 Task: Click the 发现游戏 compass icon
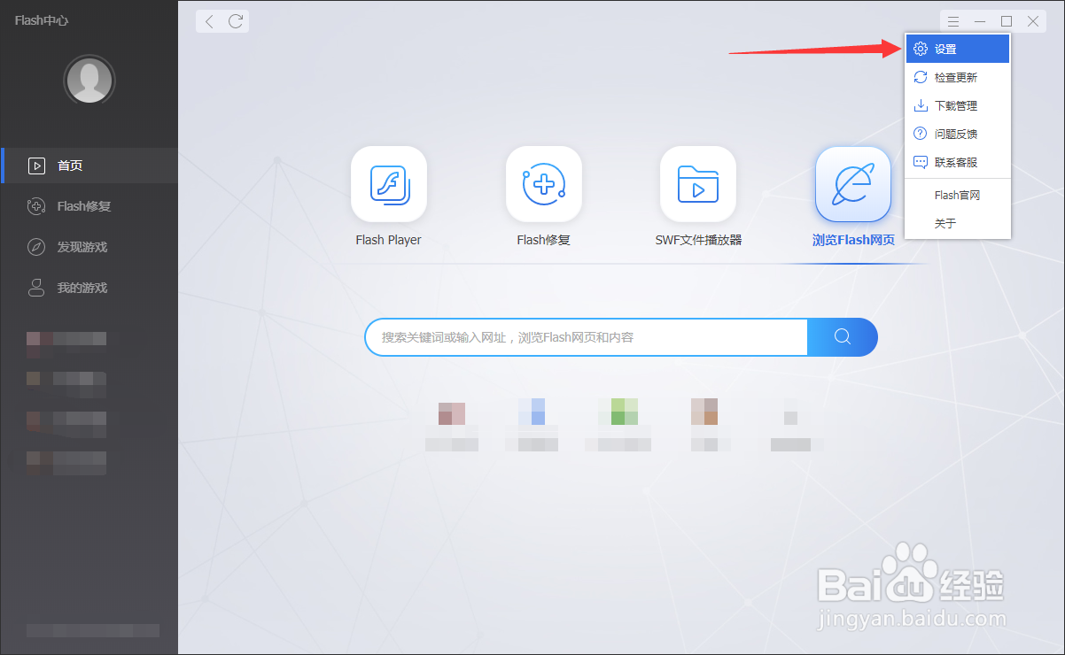[x=36, y=247]
